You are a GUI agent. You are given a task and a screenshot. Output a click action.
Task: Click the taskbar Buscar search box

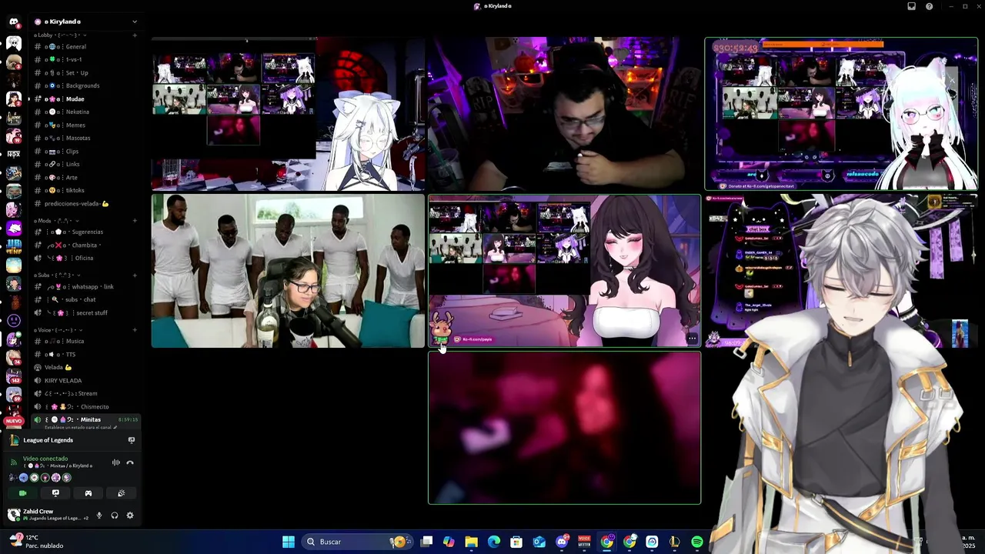pyautogui.click(x=356, y=542)
